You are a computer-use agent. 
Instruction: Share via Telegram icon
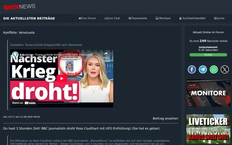tap(203, 69)
